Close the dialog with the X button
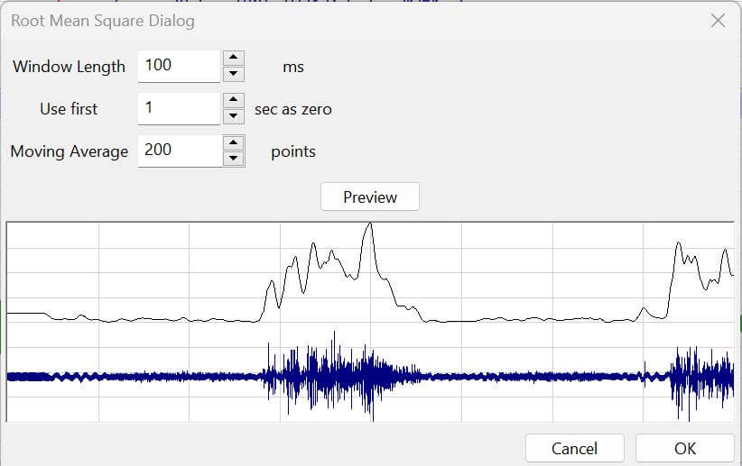 pos(718,20)
